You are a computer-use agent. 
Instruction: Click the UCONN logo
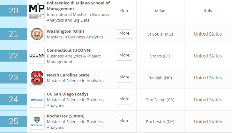(37, 56)
